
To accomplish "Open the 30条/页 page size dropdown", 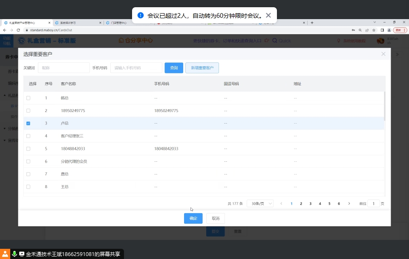I will (x=260, y=204).
